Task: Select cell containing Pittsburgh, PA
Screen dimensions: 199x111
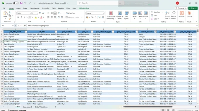Action: tap(67, 41)
